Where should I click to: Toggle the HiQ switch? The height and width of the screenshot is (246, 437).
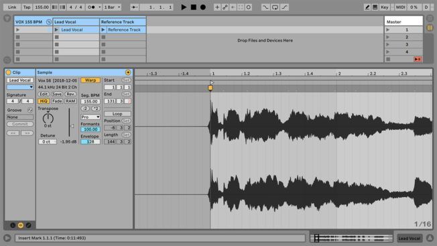tap(44, 101)
